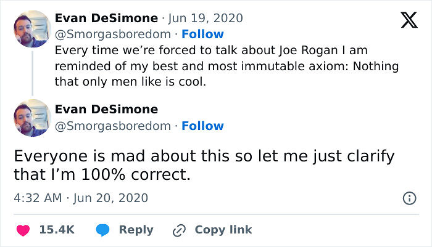Click the heart like icon
The width and height of the screenshot is (432, 247).
coord(23,230)
